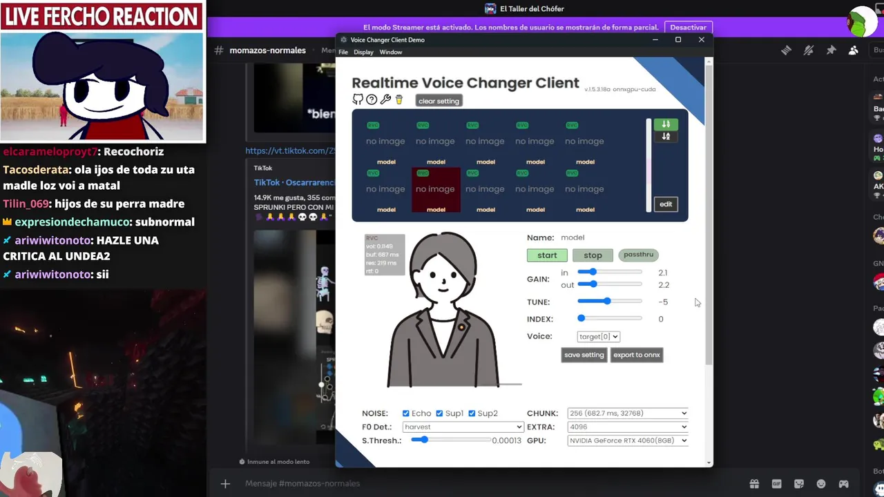Open the wrench tools icon
The height and width of the screenshot is (497, 884).
[x=385, y=99]
